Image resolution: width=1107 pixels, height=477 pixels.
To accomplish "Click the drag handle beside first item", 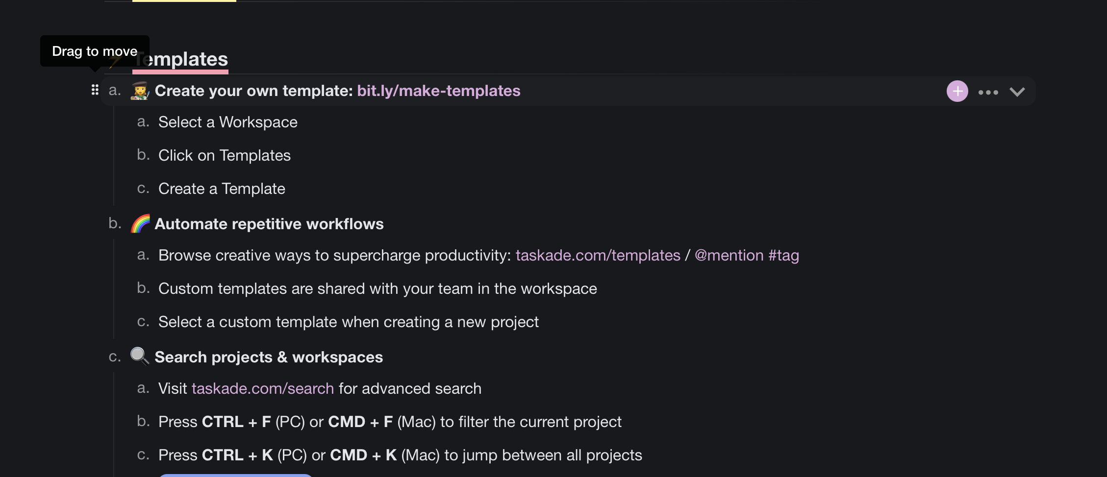I will pos(95,90).
